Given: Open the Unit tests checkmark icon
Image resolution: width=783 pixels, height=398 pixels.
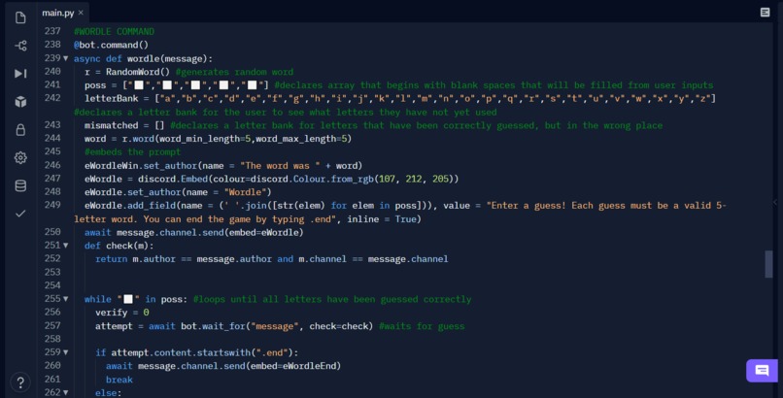Looking at the screenshot, I should click(20, 214).
